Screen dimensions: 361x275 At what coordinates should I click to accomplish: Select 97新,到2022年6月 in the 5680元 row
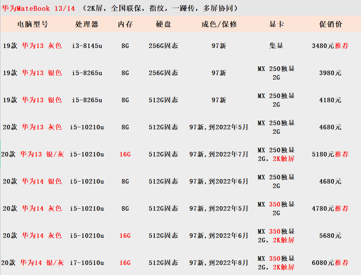click(219, 235)
